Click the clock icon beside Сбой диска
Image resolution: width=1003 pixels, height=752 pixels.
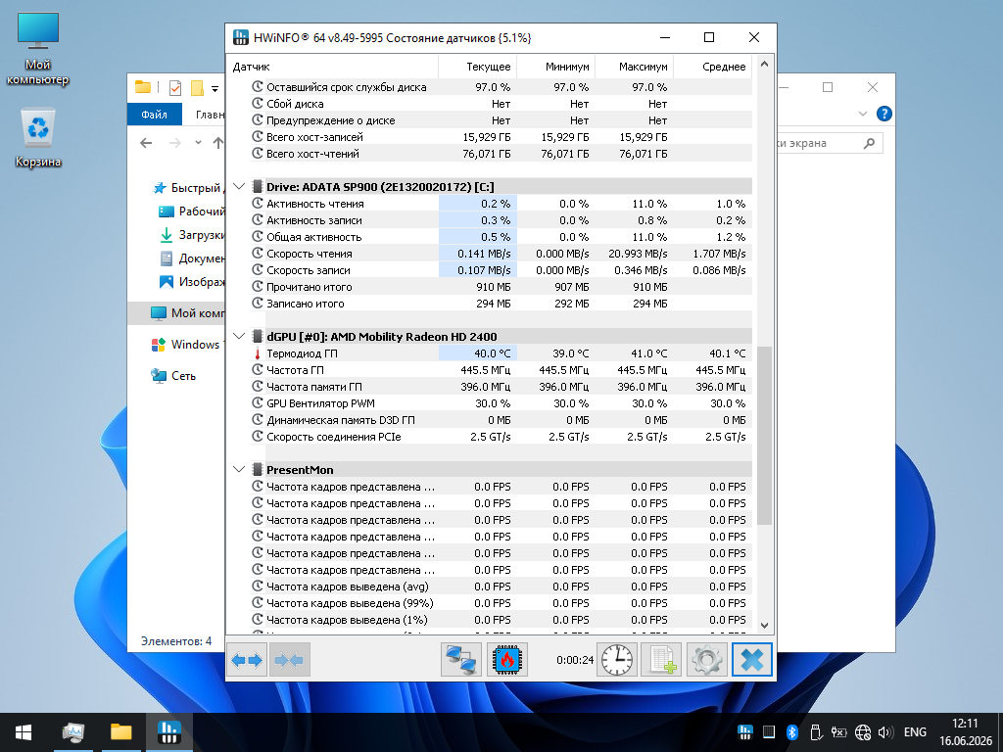258,103
